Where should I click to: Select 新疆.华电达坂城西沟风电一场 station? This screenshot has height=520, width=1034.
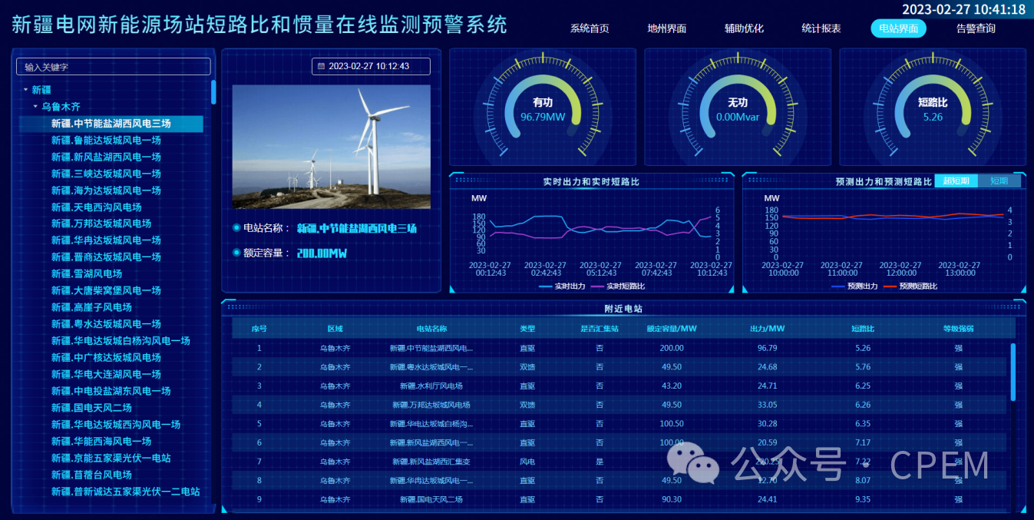[116, 425]
